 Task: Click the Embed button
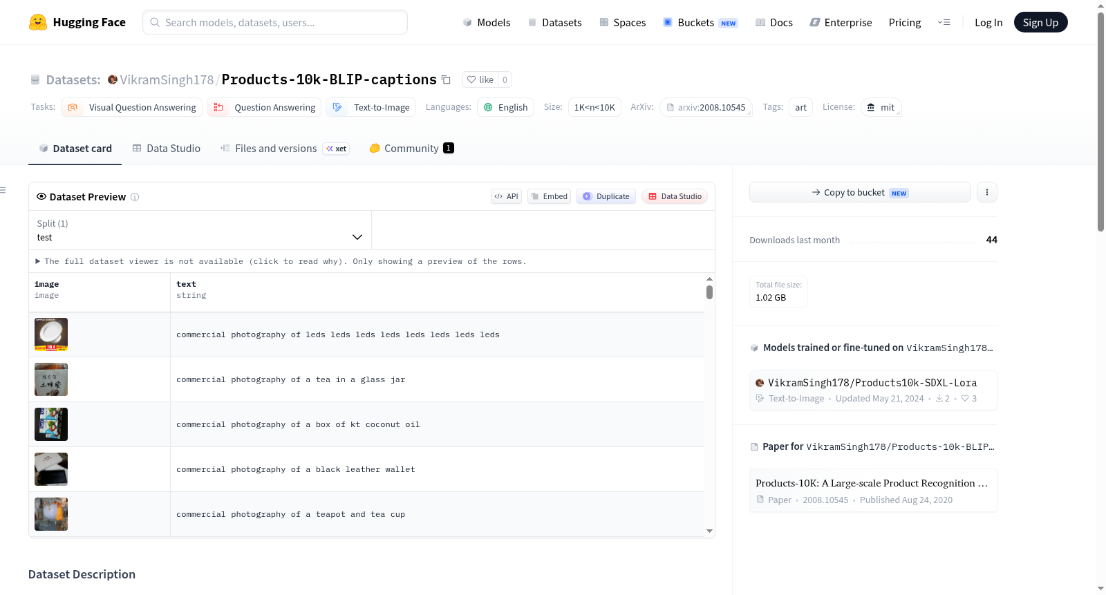(x=549, y=196)
